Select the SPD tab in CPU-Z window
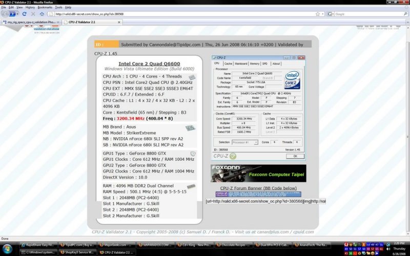410x256 pixels. coord(265,63)
